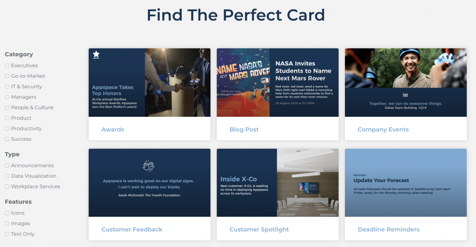
Task: Click the high-five hands icon on feedback card
Action: pos(149,166)
